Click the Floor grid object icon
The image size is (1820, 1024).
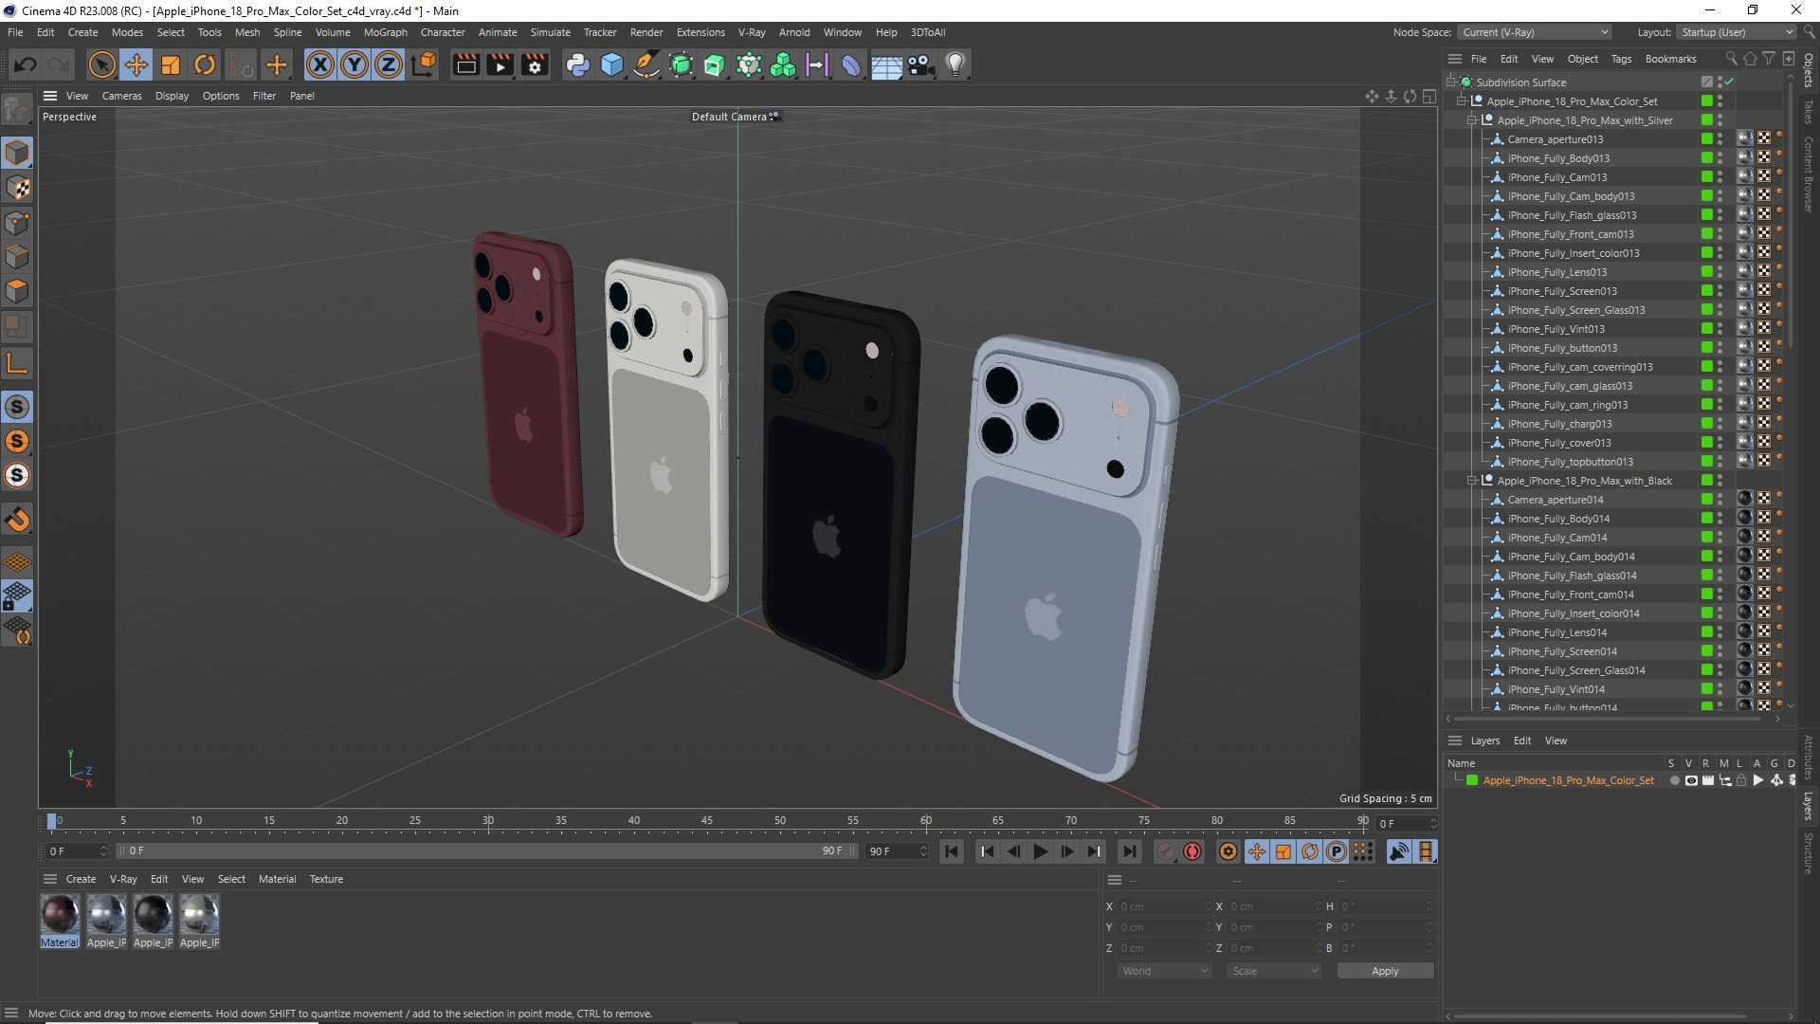(x=886, y=64)
